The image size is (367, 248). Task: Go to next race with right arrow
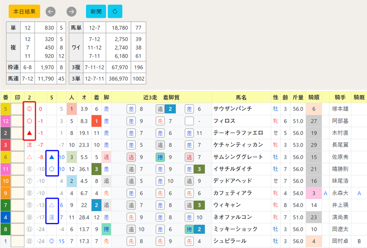coord(71,12)
